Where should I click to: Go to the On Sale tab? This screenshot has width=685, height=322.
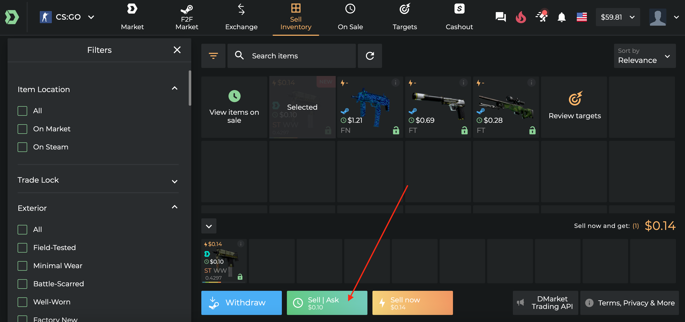[350, 17]
